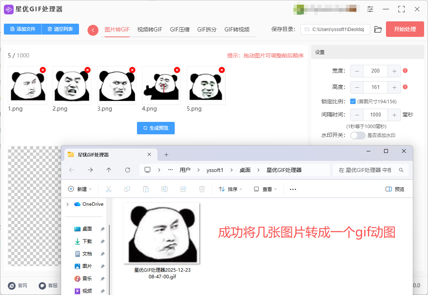This screenshot has height=295, width=428.
Task: Open 图片 in the Explorer sidebar
Action: click(x=87, y=266)
